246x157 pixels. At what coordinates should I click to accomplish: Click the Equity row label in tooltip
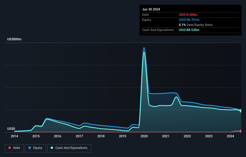[147, 20]
